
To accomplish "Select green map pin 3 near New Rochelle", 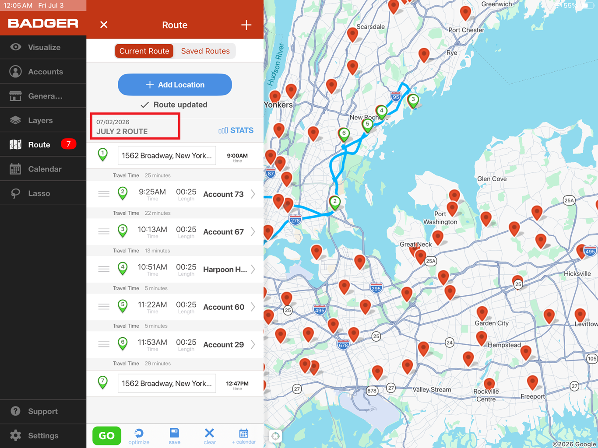I will 413,101.
